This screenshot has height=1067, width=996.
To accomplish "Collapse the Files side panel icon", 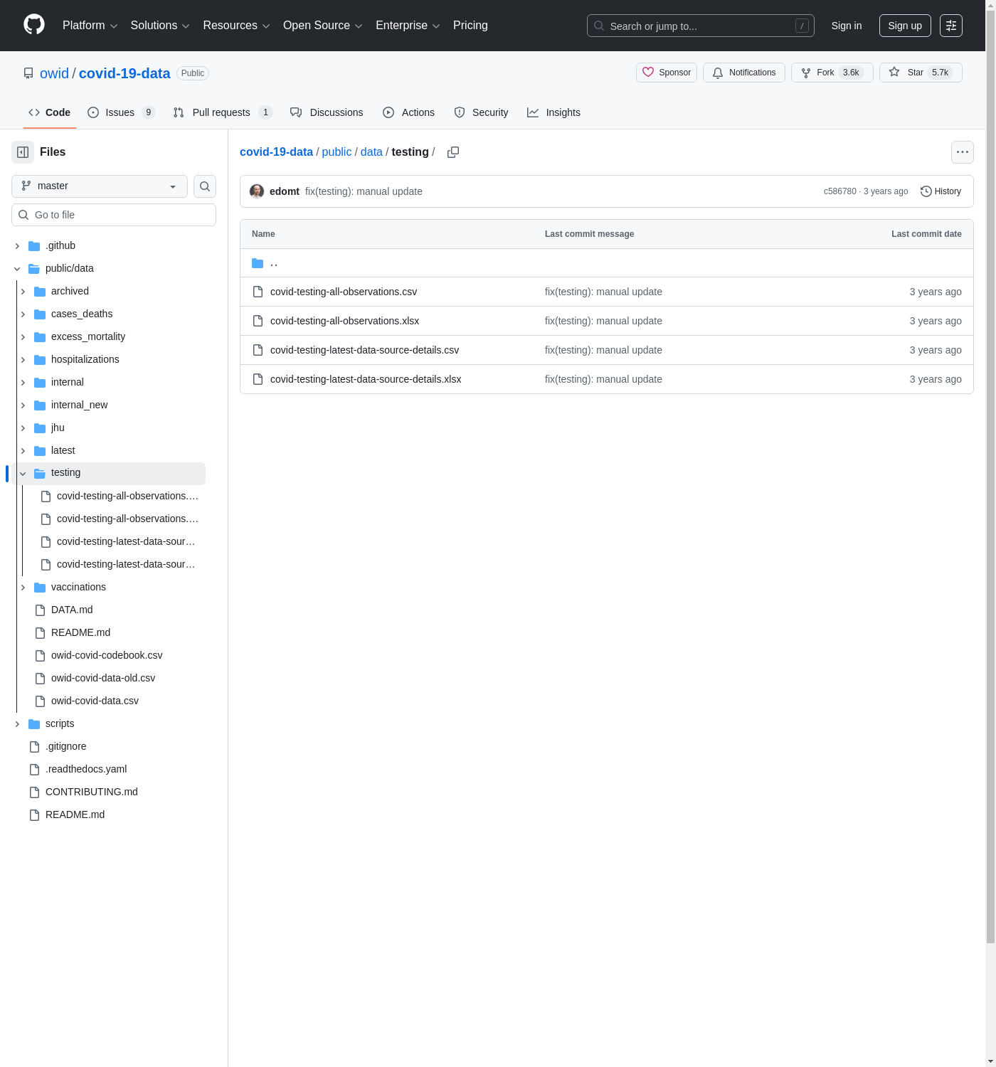I will (x=23, y=152).
